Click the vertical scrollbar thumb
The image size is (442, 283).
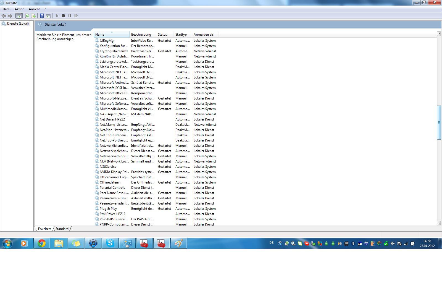[439, 122]
